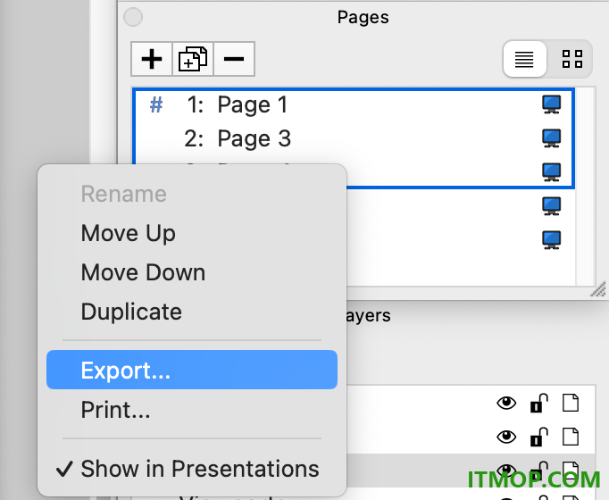Viewport: 609px width, 500px height.
Task: Click the page icon of second layer
Action: 571,437
